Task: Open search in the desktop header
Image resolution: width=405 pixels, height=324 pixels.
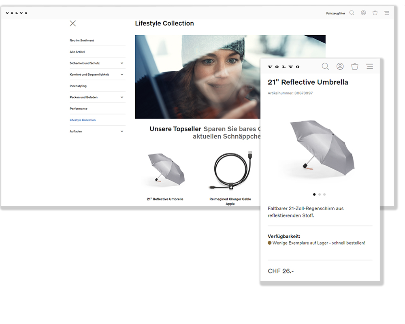Action: point(352,13)
